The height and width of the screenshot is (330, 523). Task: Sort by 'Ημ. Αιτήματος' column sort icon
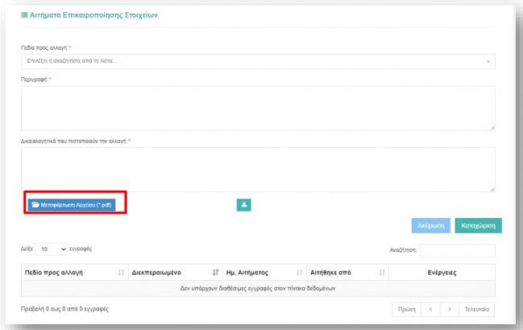click(298, 273)
